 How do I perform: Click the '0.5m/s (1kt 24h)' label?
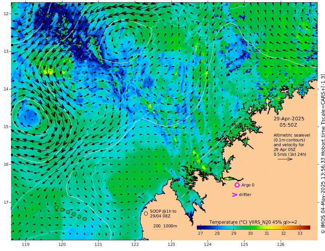coord(290,154)
